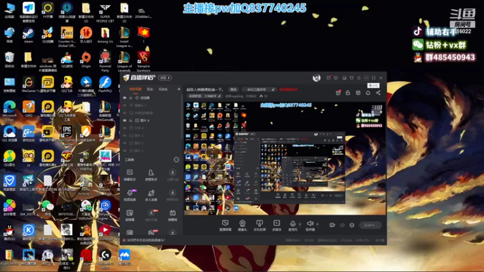Open toolbox more options circle icon
The image size is (484, 272).
(x=176, y=160)
